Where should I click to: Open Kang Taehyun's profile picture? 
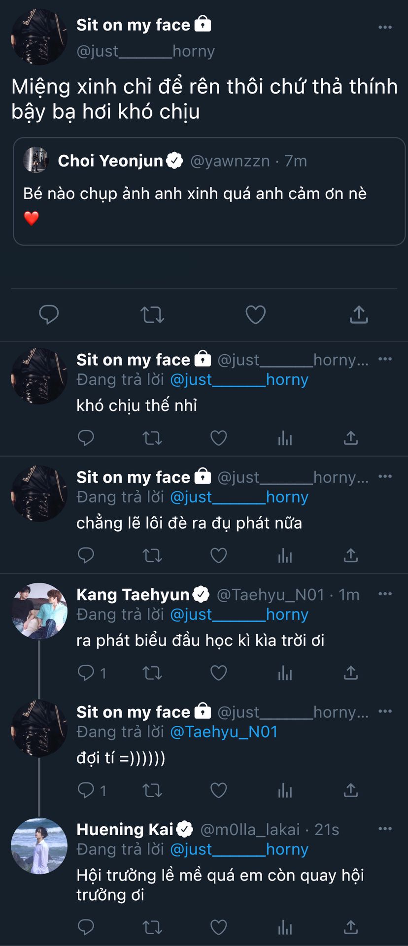tap(39, 611)
